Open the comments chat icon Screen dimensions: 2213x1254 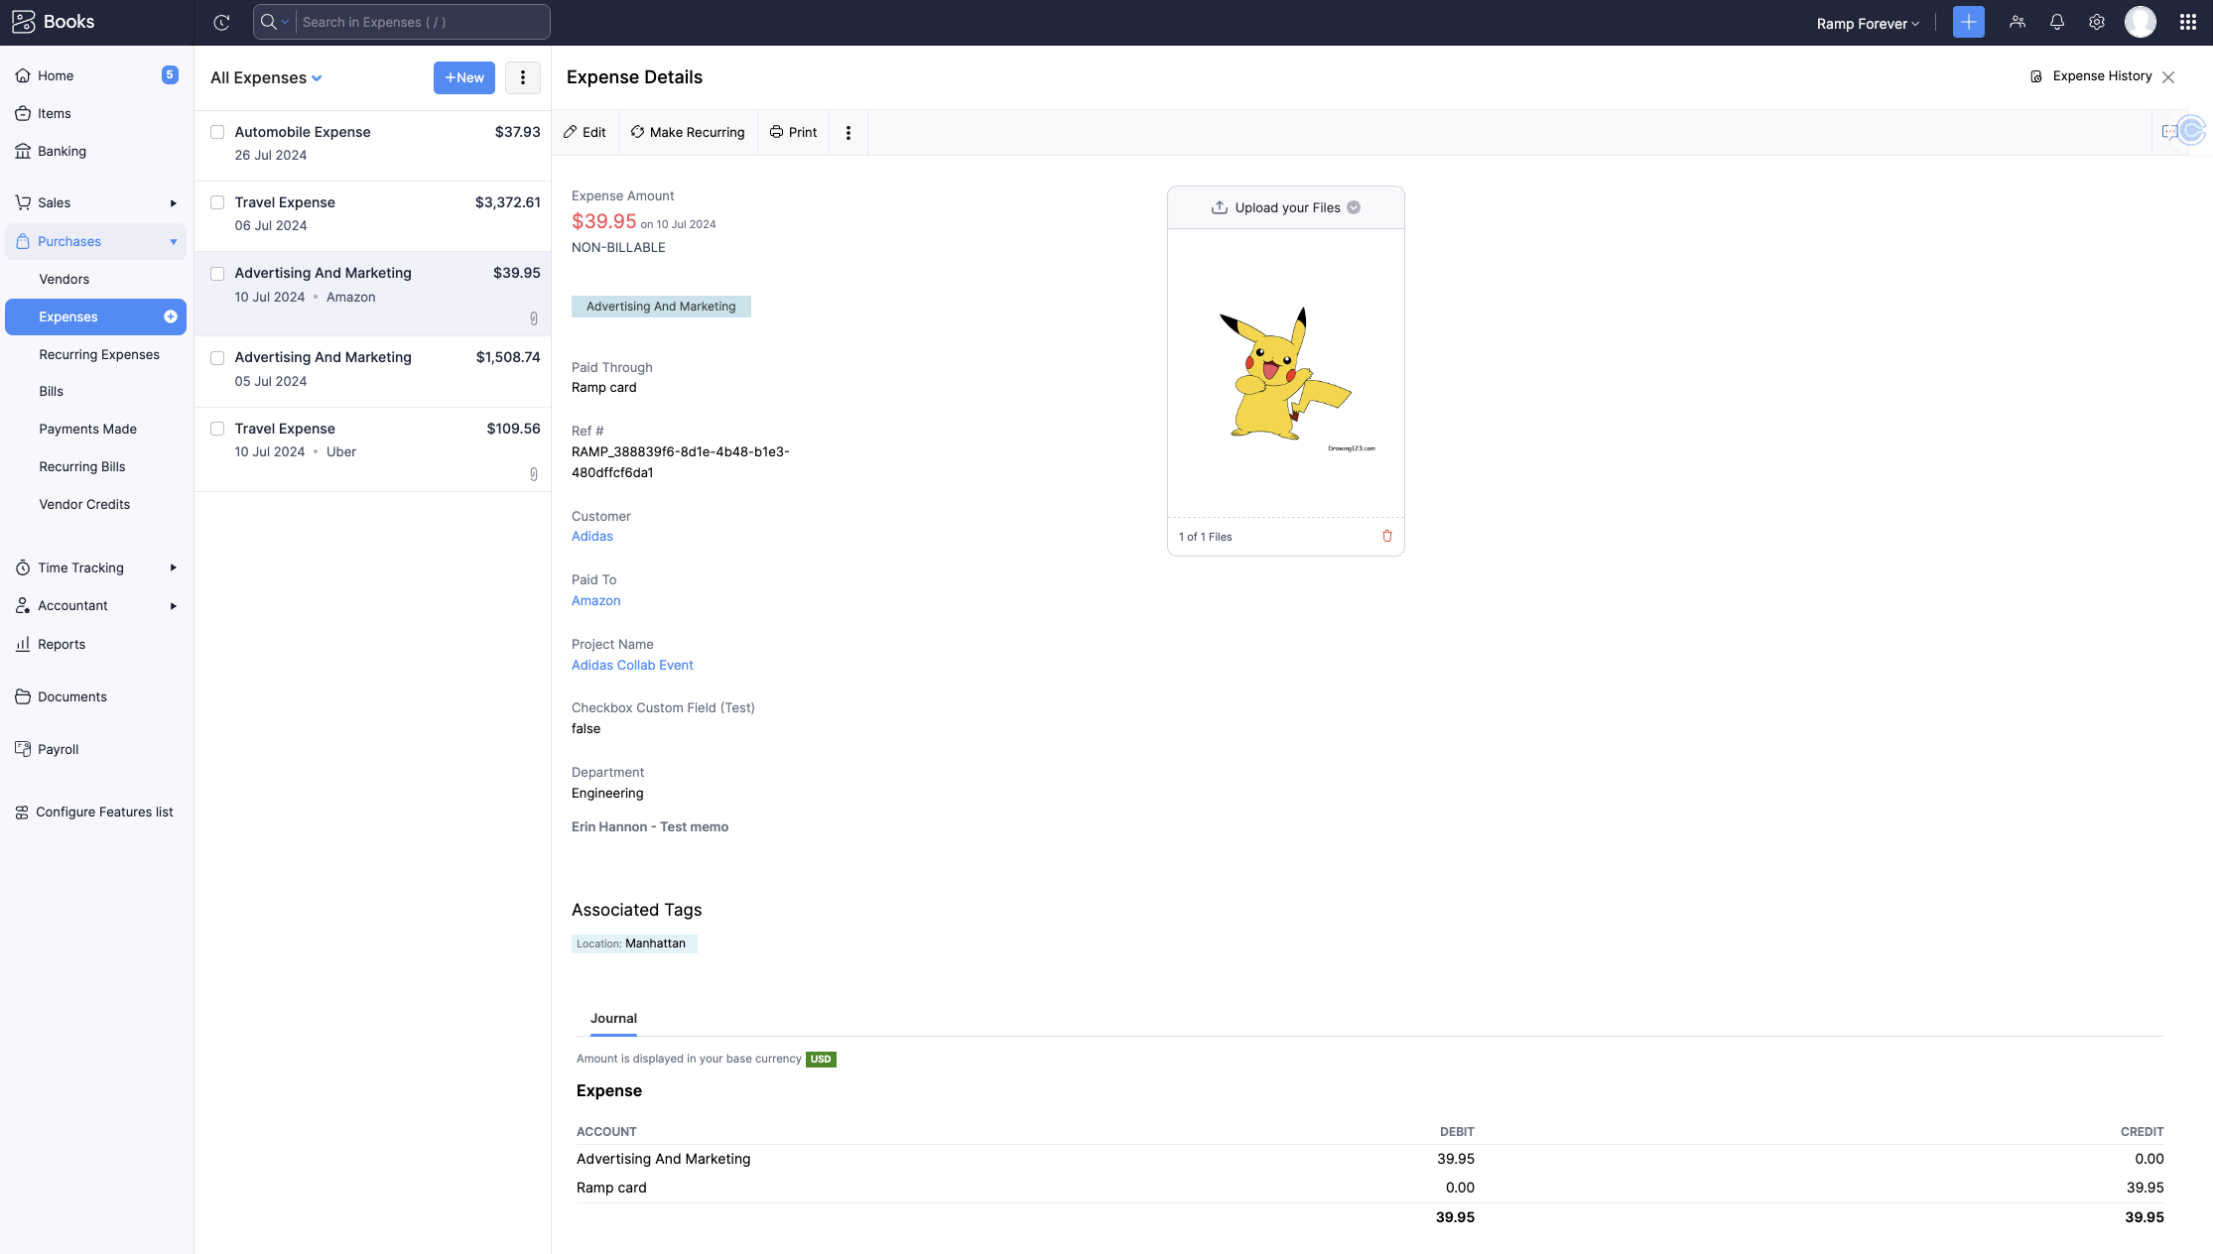2169,132
